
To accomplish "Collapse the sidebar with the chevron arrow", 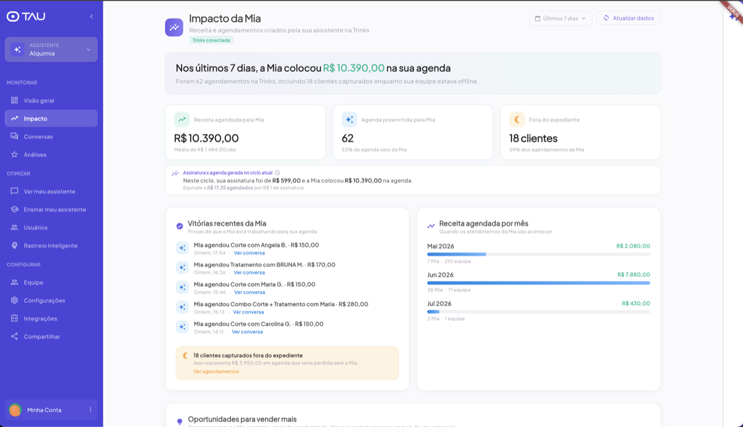I will pos(92,17).
